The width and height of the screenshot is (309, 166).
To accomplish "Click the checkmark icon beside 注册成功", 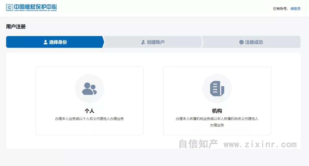I will coord(241,42).
